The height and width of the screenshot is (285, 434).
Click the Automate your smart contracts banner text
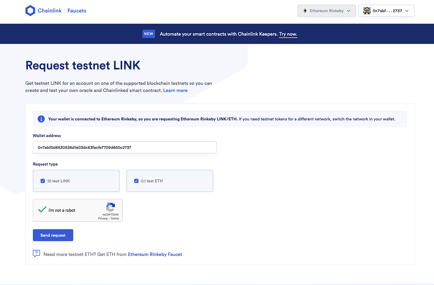pos(219,34)
